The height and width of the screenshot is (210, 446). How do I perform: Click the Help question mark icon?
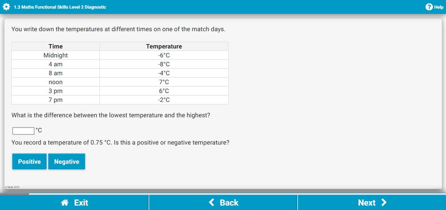(429, 7)
